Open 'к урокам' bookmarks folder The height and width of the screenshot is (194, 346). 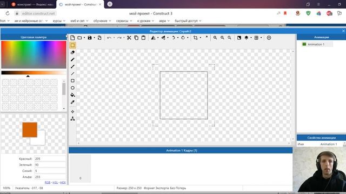click(145, 21)
